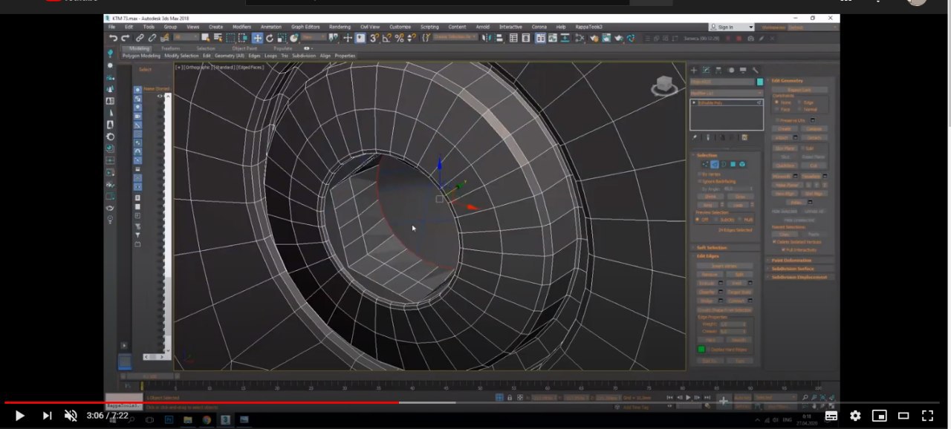The width and height of the screenshot is (951, 429).
Task: Click the Mirror tool icon
Action: [487, 38]
